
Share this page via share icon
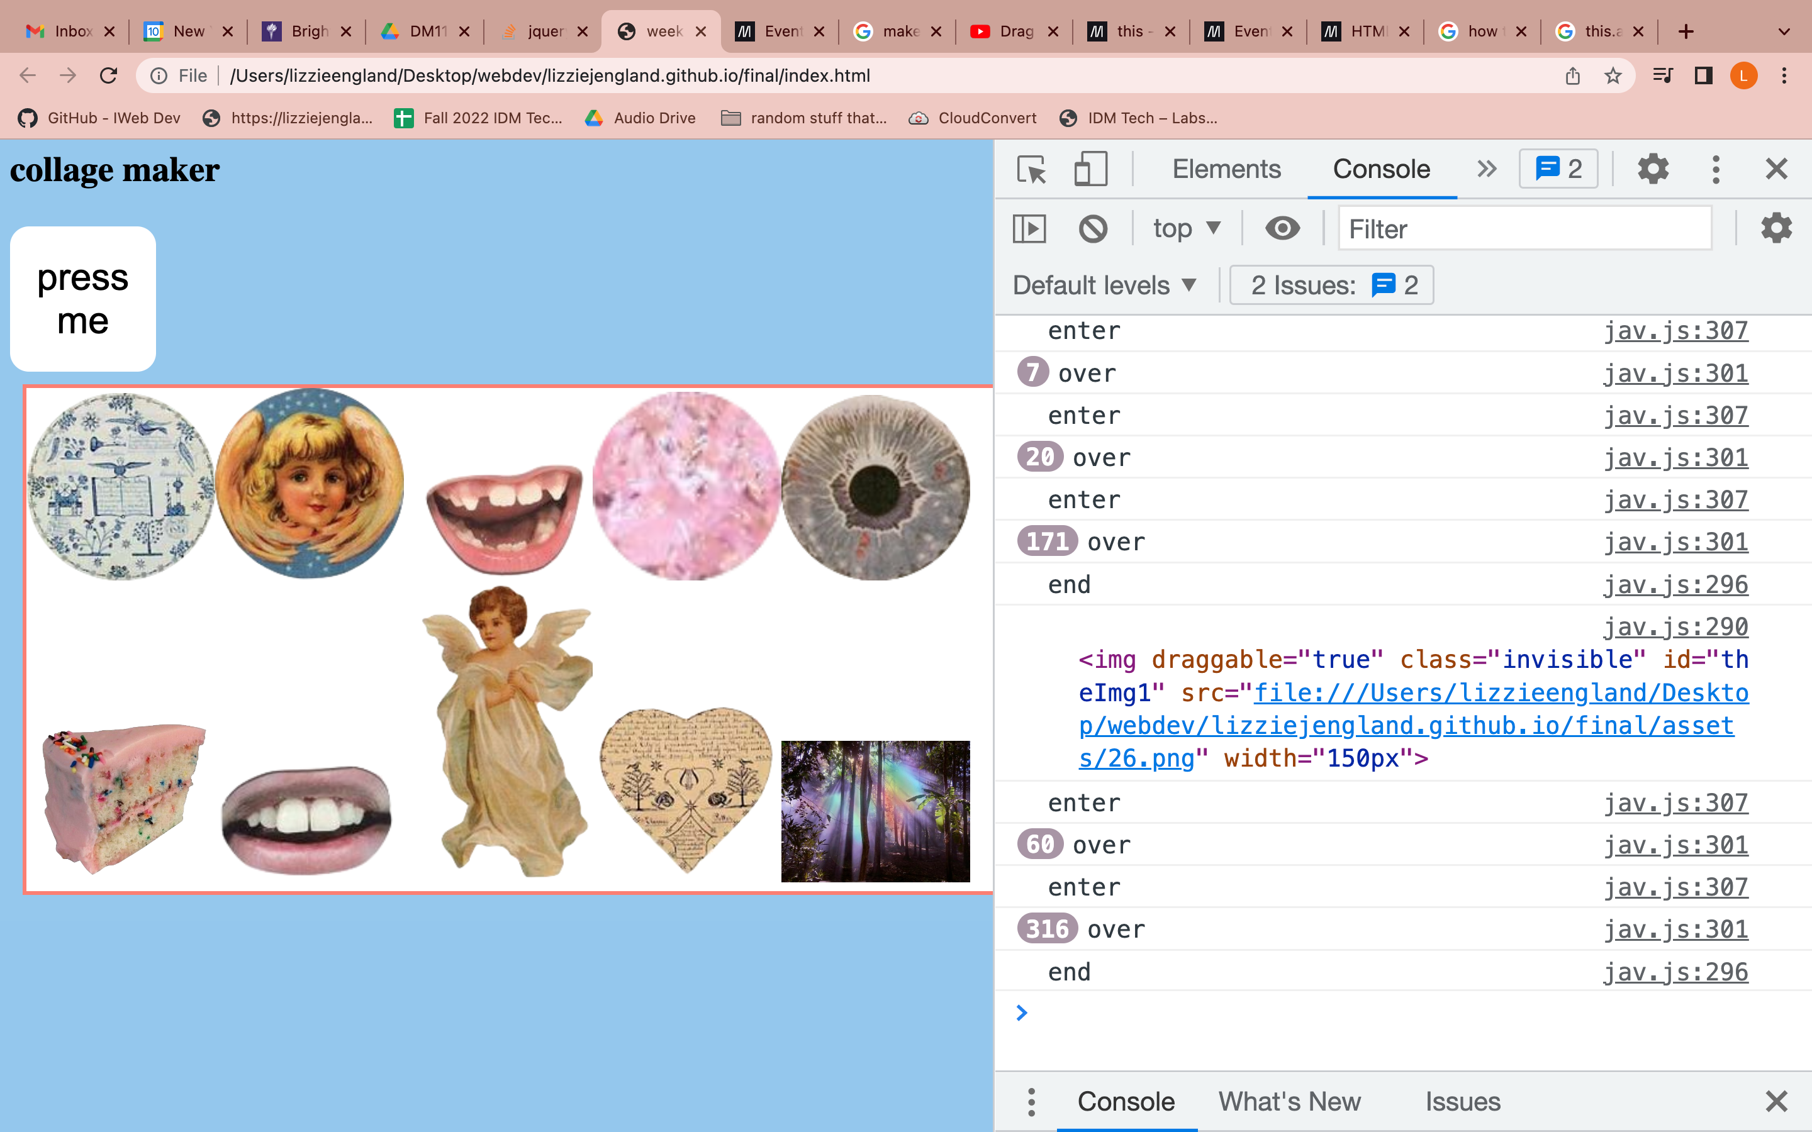coord(1572,75)
